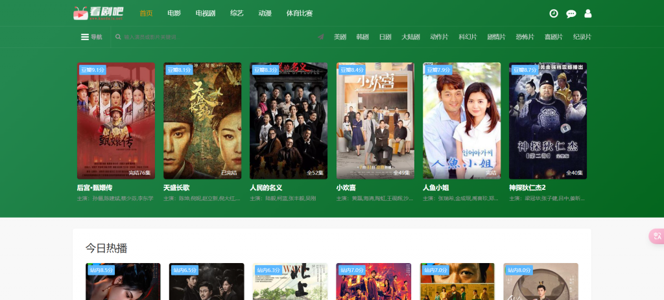The width and height of the screenshot is (664, 300).
Task: Select the 科幻片 category link
Action: click(468, 37)
